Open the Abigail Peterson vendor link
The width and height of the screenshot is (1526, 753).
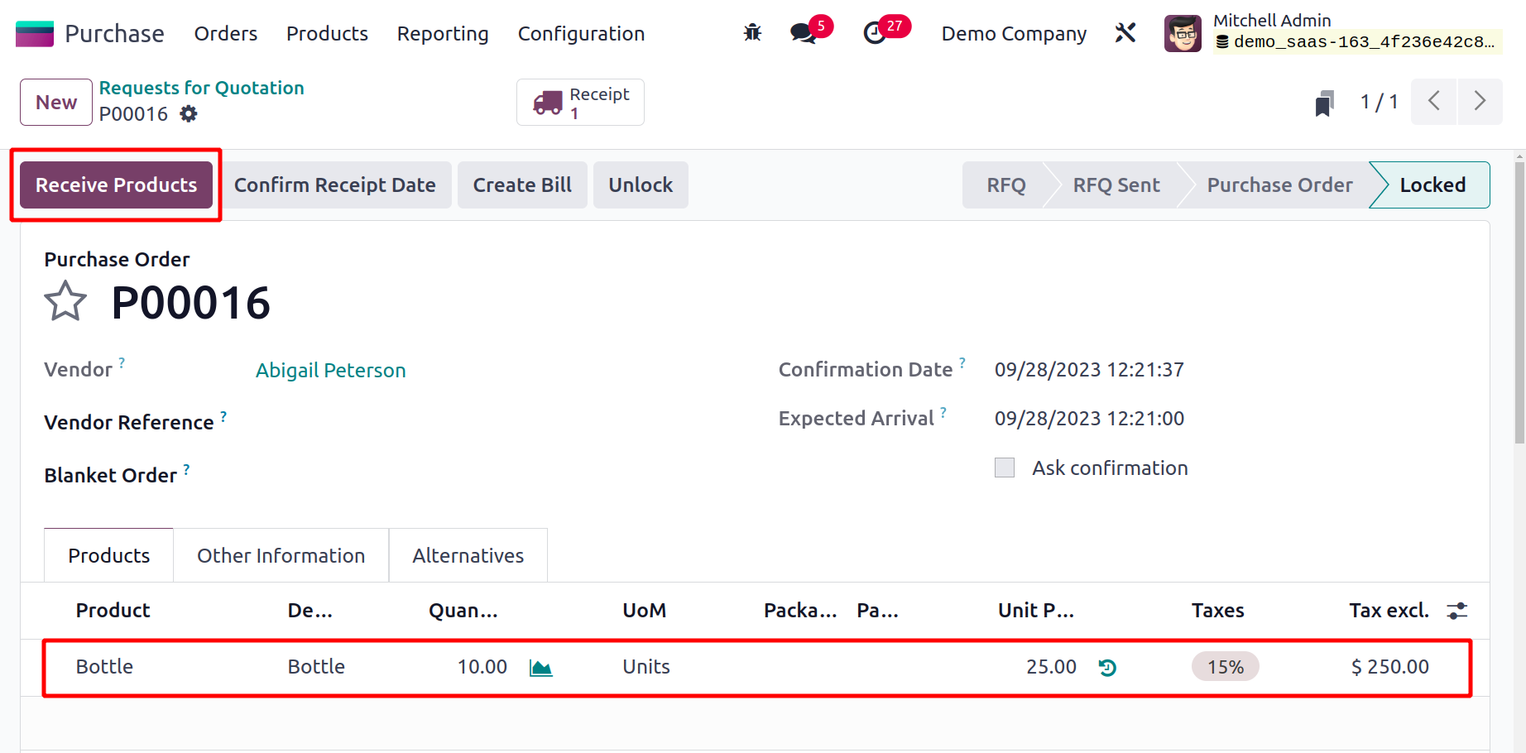[x=330, y=370]
